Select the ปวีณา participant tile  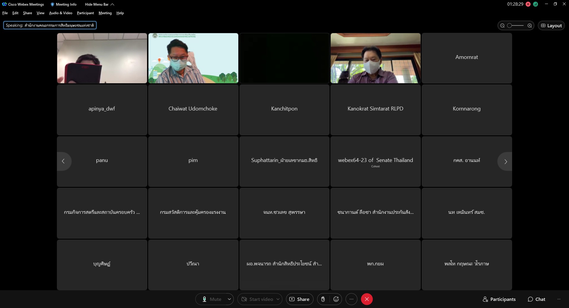tap(193, 265)
